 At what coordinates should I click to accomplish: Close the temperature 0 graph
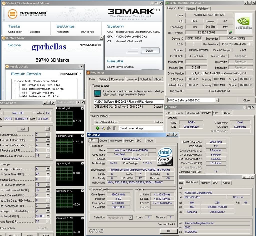point(82,191)
